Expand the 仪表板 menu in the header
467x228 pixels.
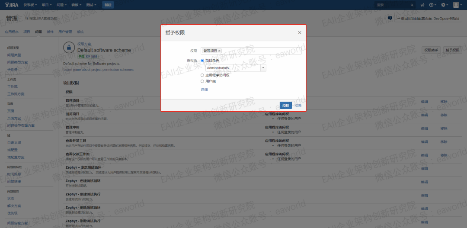(x=30, y=5)
